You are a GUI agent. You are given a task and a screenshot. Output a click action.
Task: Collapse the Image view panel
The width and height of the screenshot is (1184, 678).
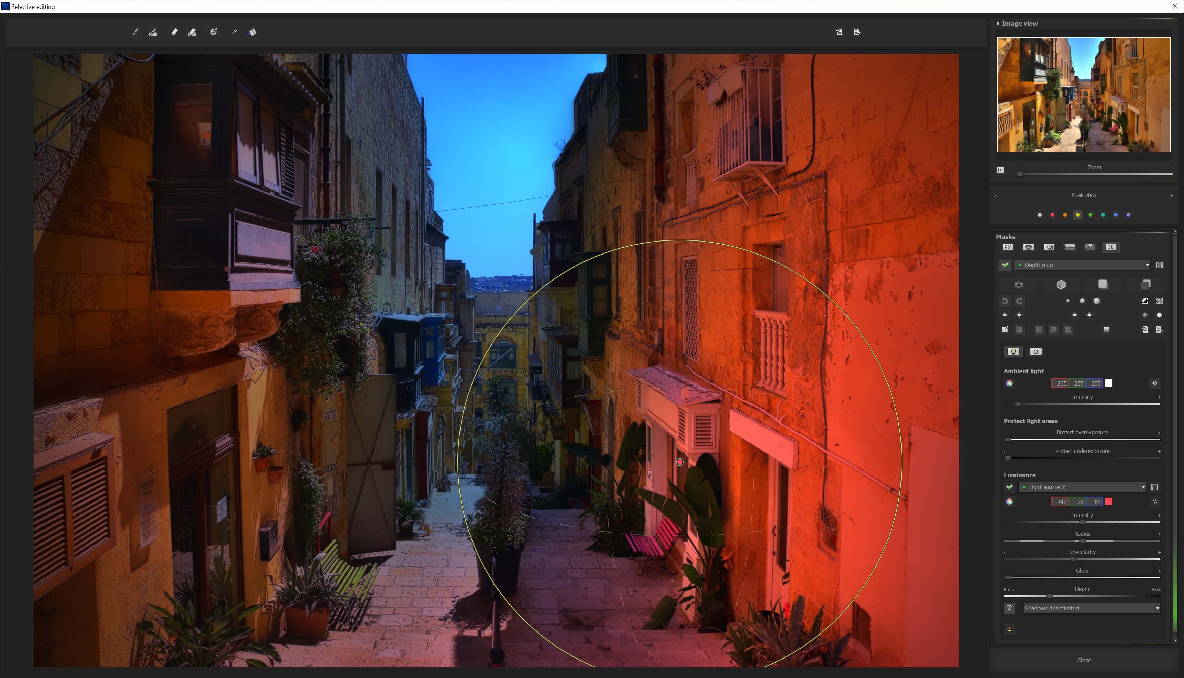(998, 23)
